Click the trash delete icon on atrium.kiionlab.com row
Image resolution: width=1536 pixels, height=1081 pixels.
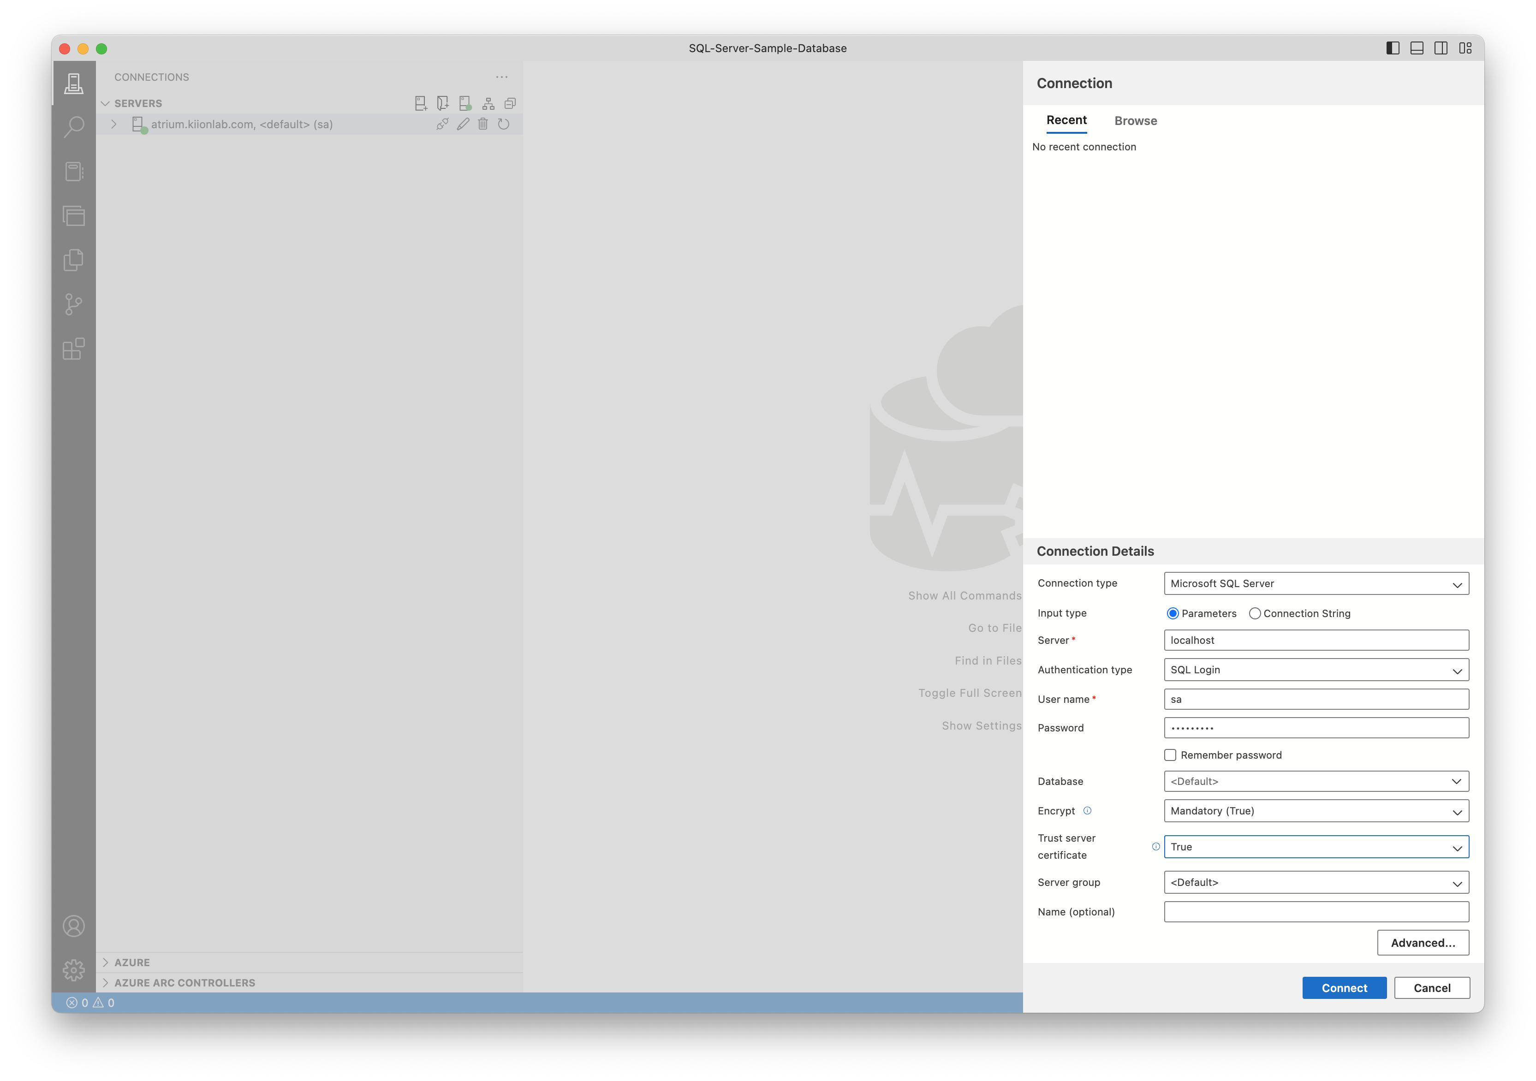483,124
